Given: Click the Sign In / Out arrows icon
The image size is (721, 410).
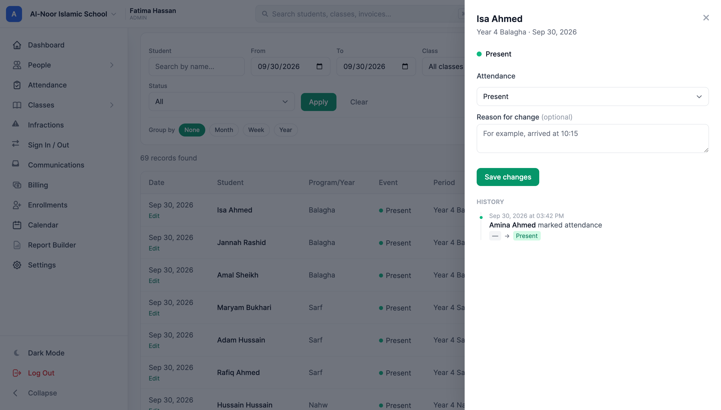Looking at the screenshot, I should (16, 143).
